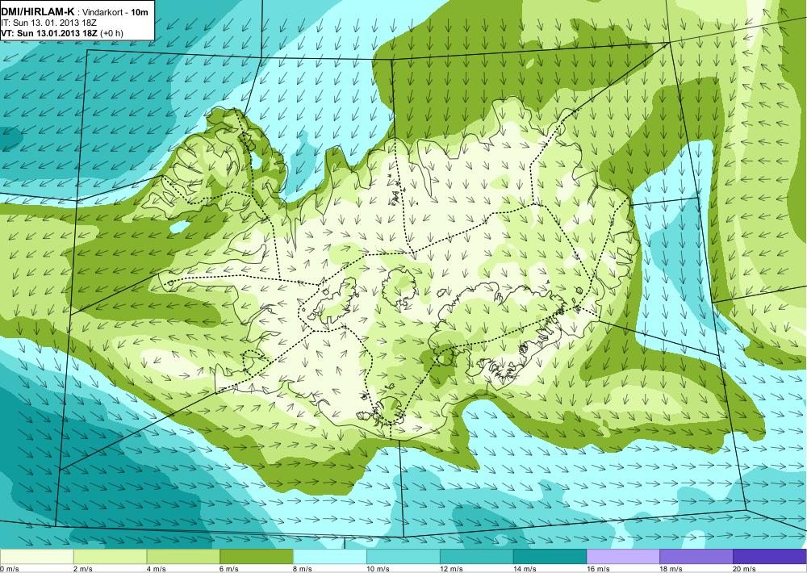Click the medium purple 18–20 m/s legend swatch
Image resolution: width=807 pixels, height=573 pixels.
click(696, 557)
